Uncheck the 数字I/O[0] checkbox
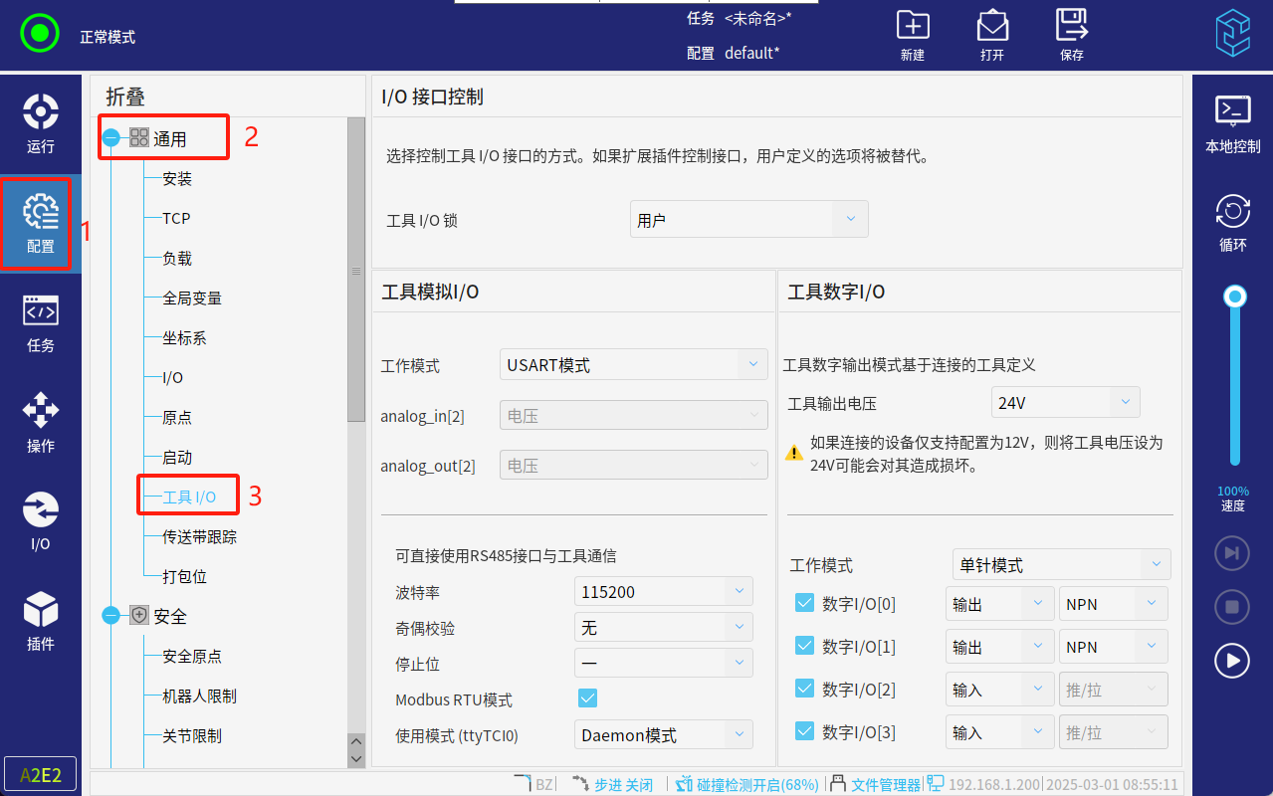This screenshot has height=796, width=1273. (x=805, y=603)
